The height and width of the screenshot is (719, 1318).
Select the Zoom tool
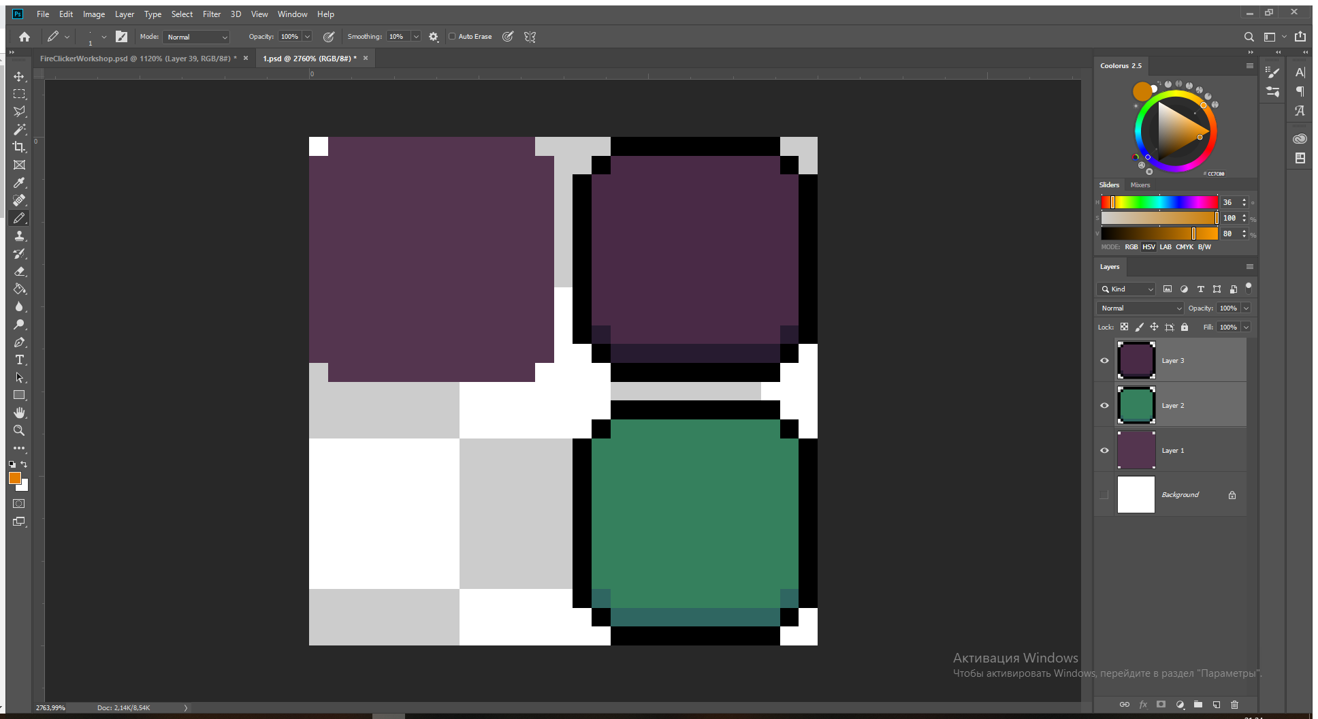(19, 430)
